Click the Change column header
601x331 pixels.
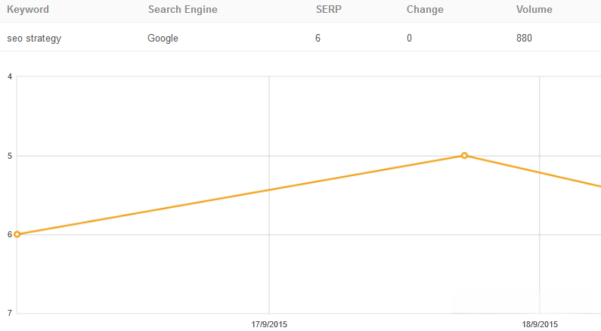point(425,10)
